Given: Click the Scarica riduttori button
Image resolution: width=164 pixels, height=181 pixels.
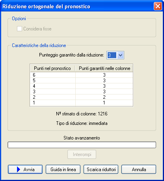Looking at the screenshot, I should 101,170.
